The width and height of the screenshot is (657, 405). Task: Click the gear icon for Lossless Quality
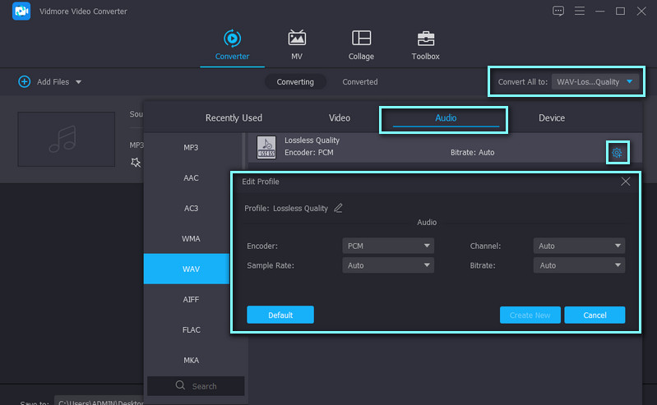point(617,153)
